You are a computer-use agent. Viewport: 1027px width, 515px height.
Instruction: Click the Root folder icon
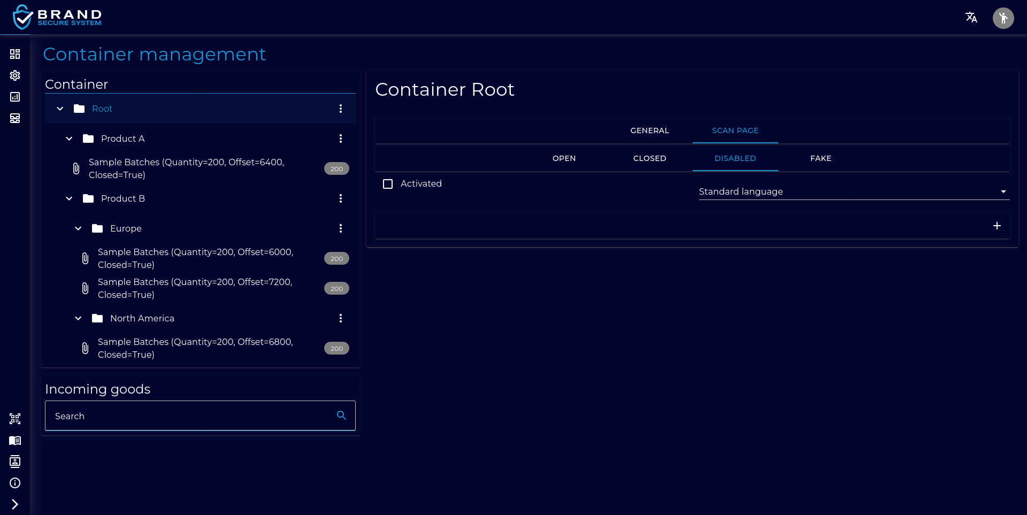(x=79, y=109)
